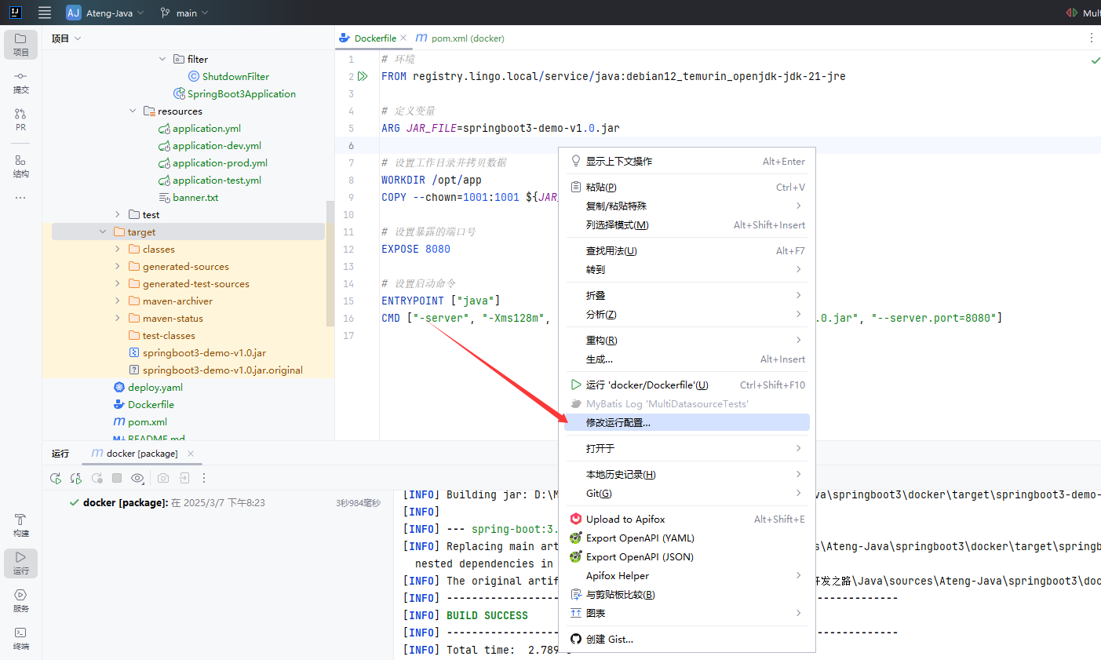Select 修改运行配置... in context menu

[x=618, y=422]
